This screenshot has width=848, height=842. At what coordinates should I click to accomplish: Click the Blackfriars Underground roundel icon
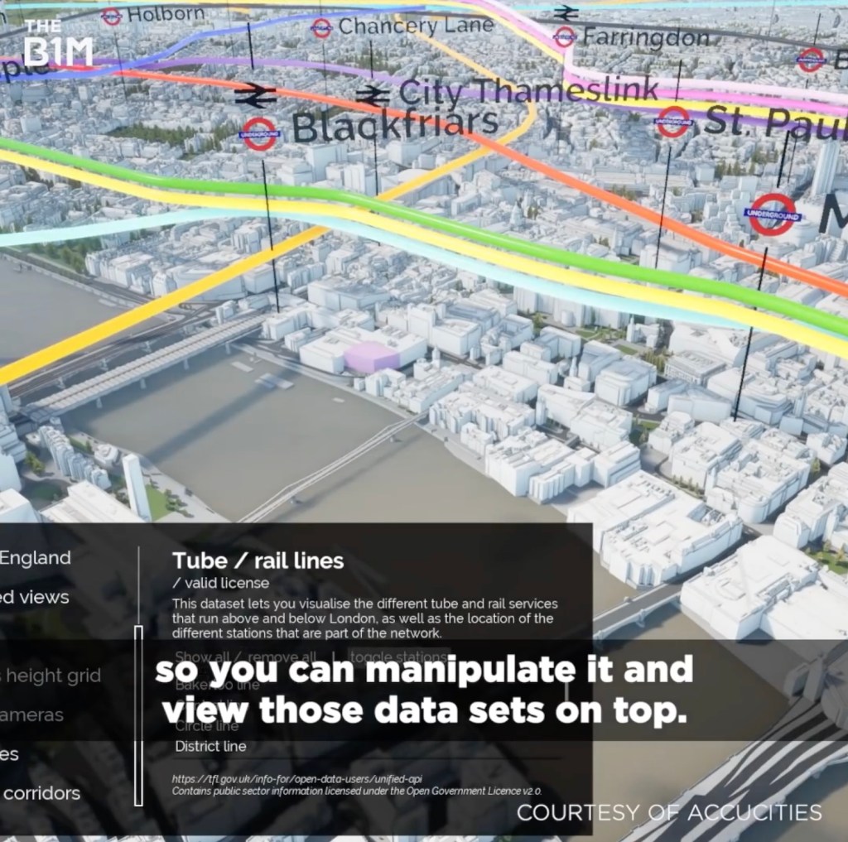point(259,134)
